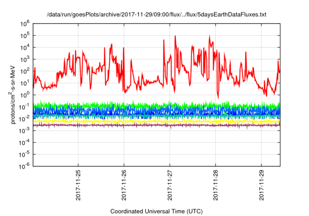Click the 10^-3 y-axis tick label

[24, 131]
